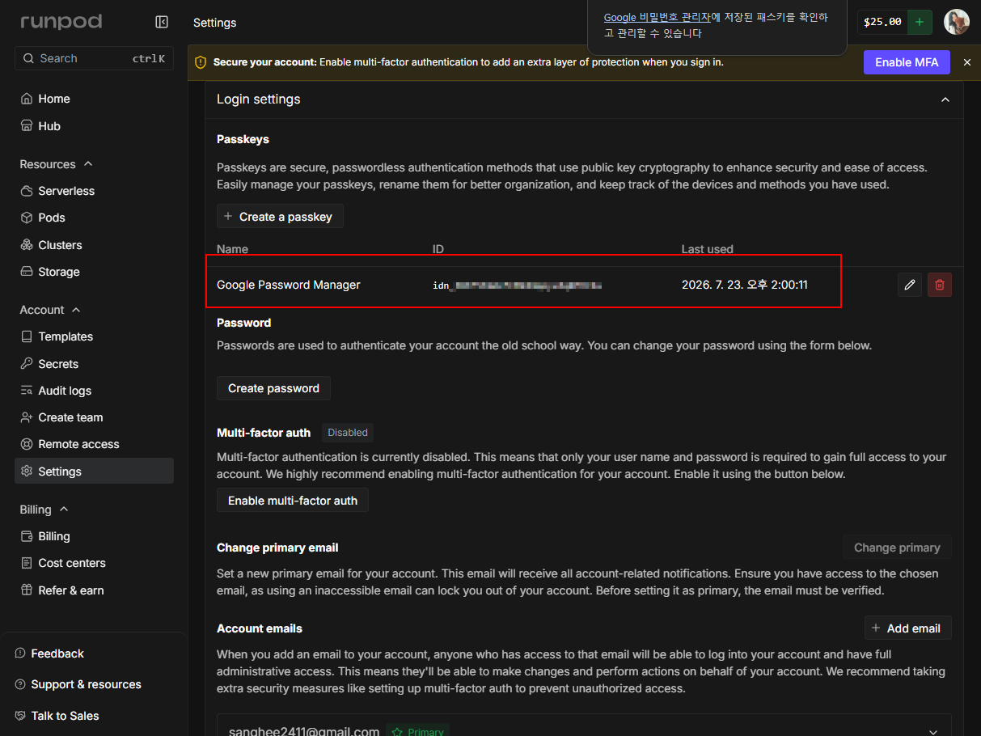Expand the sanghee2411@gmail.com email row
The height and width of the screenshot is (736, 981).
pyautogui.click(x=933, y=732)
